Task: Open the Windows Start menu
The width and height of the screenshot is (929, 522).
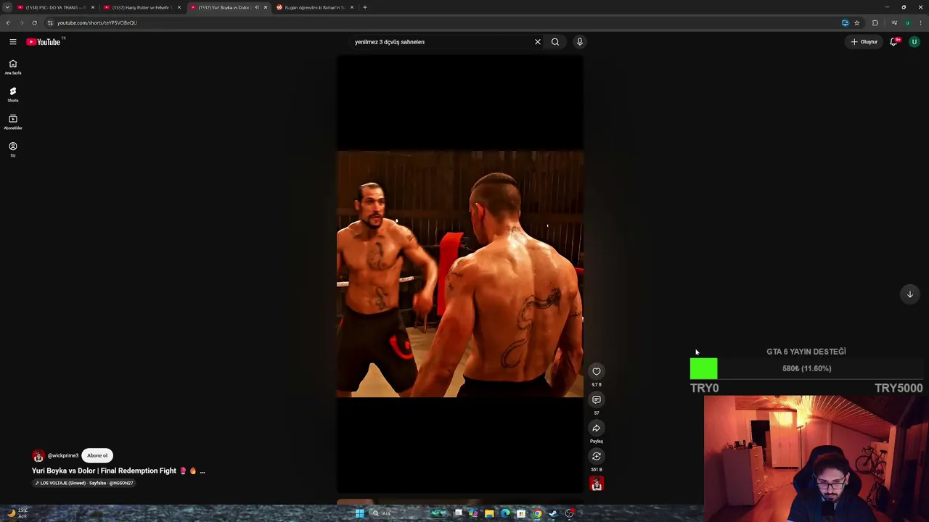Action: [359, 513]
